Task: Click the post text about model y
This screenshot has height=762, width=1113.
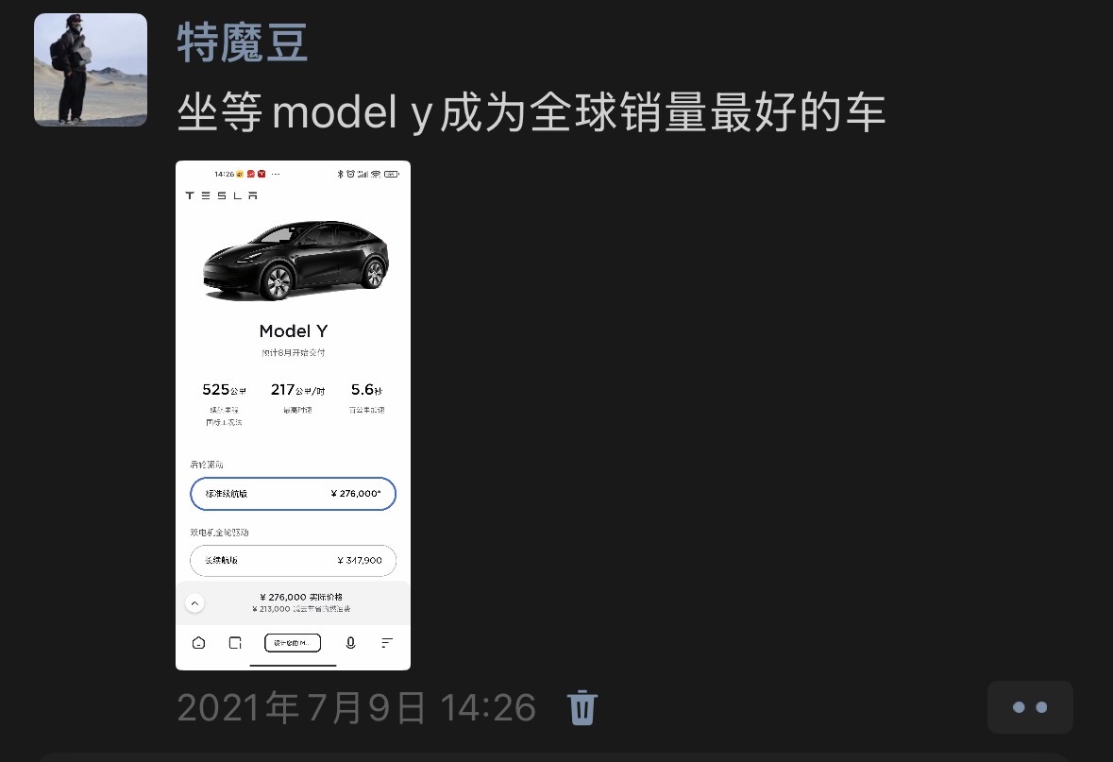Action: point(531,112)
